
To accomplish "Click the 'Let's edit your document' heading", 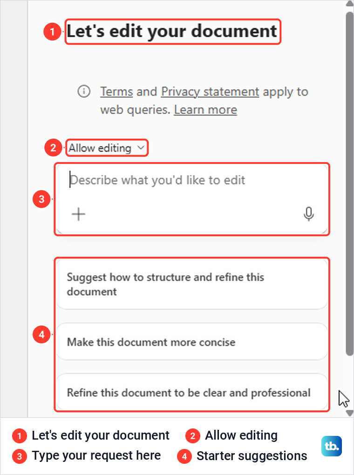I will click(x=172, y=31).
